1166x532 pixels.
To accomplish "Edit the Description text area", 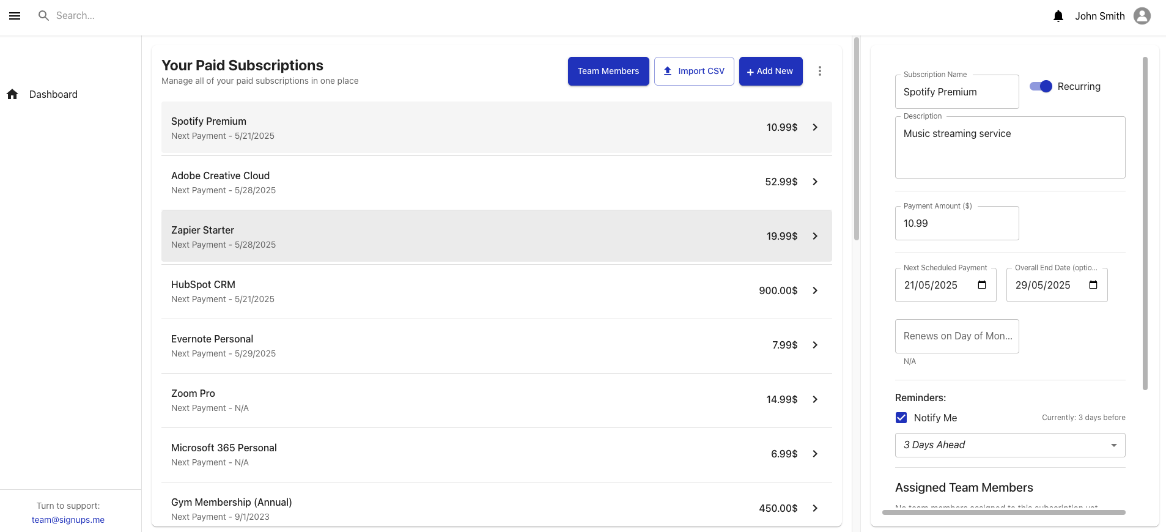I will (x=1010, y=147).
